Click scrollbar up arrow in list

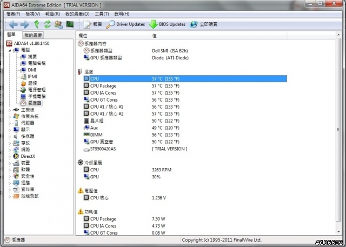click(x=338, y=35)
